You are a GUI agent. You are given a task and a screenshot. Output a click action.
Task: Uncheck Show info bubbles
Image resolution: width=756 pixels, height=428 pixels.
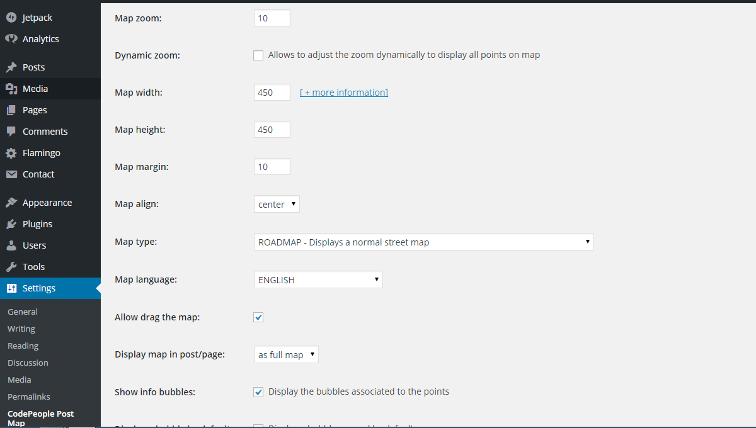258,391
